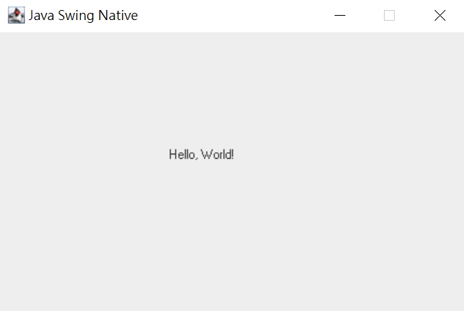Hit the dash-shaped minimize button
This screenshot has height=311, width=464.
340,16
